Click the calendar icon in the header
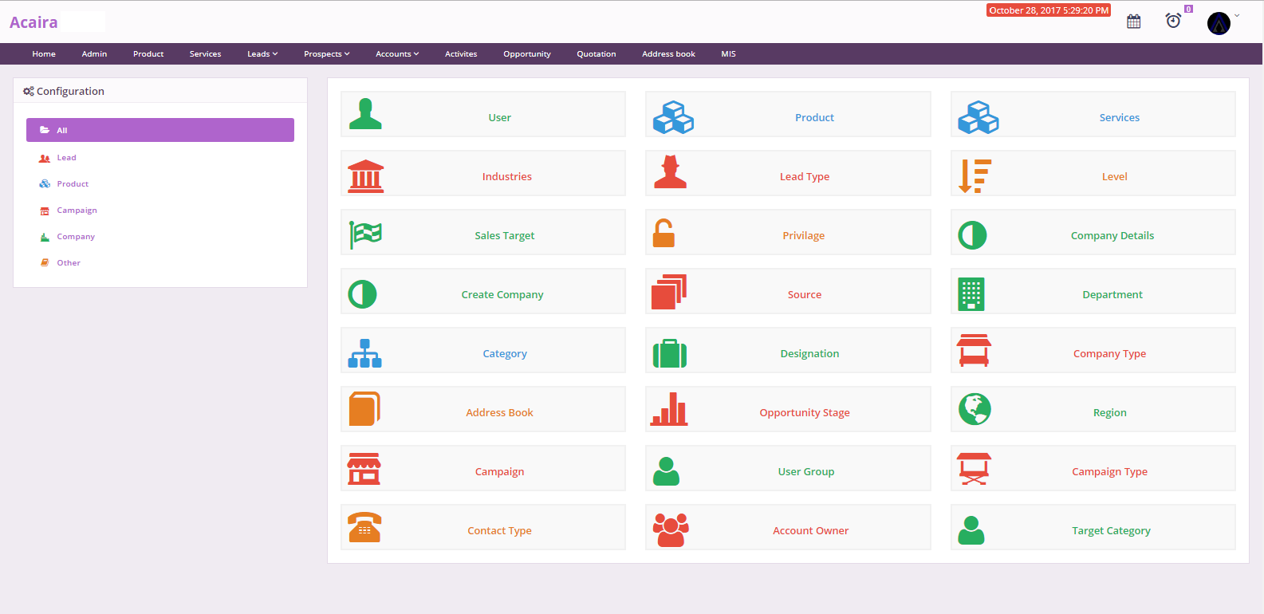The height and width of the screenshot is (614, 1264). point(1133,22)
